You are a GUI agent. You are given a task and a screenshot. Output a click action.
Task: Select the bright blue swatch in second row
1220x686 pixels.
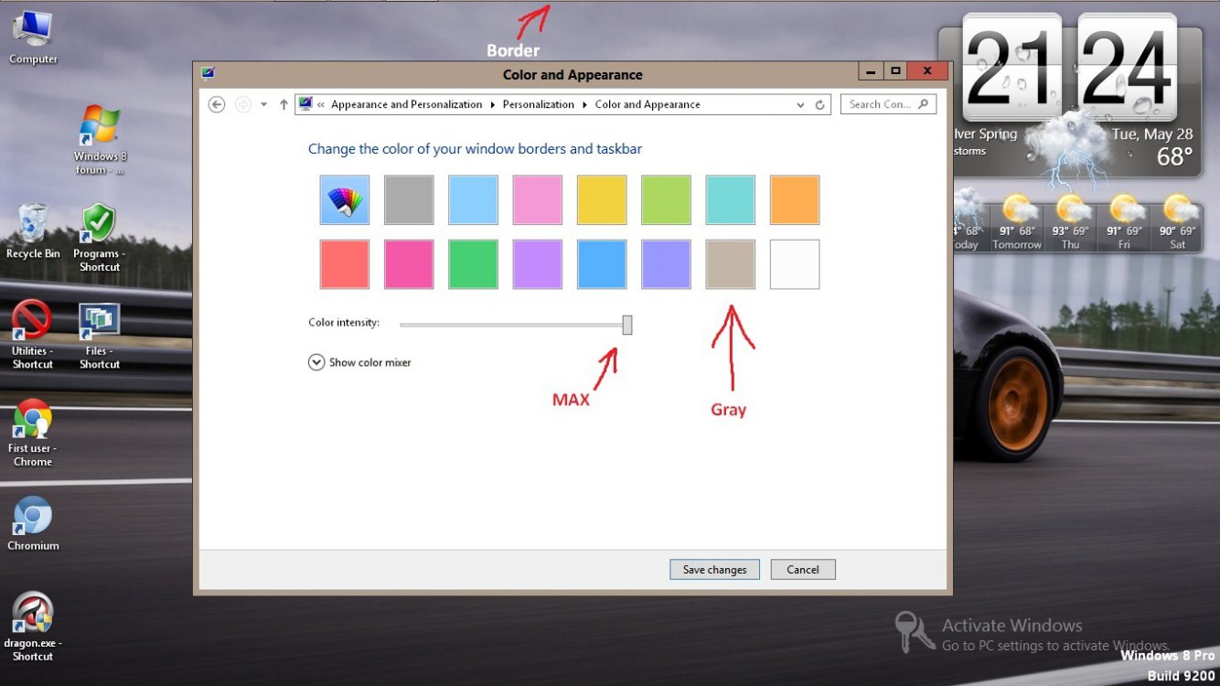(602, 264)
